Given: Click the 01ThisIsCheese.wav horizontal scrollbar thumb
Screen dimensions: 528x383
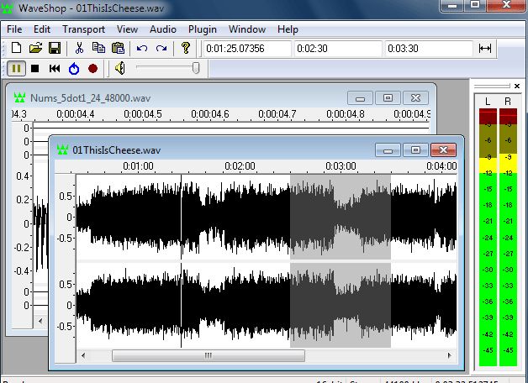Looking at the screenshot, I should [209, 356].
